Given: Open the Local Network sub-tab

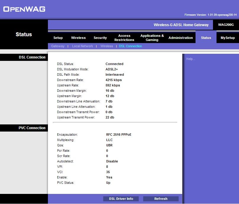Looking at the screenshot, I should [83, 46].
